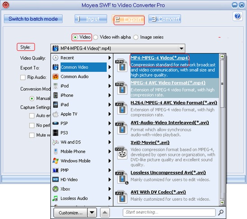Choose XviD Movie(*.avi) format
247x219 pixels.
point(150,143)
